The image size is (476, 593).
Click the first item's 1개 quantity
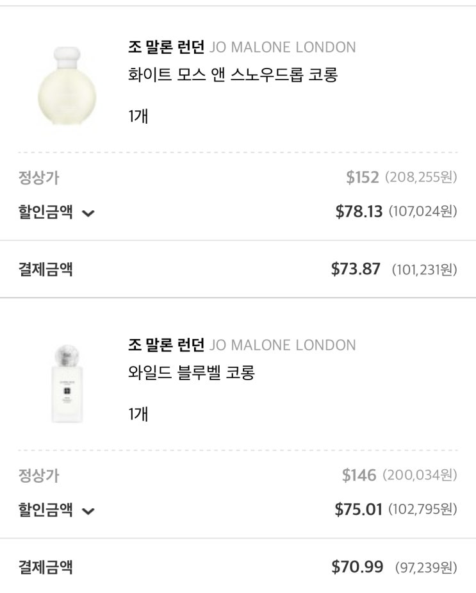(x=138, y=116)
